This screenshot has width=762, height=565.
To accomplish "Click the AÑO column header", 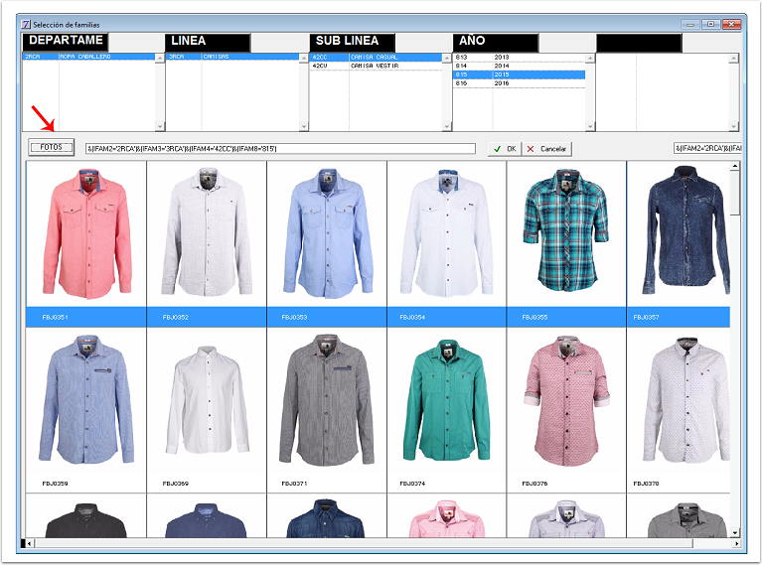I will [495, 42].
